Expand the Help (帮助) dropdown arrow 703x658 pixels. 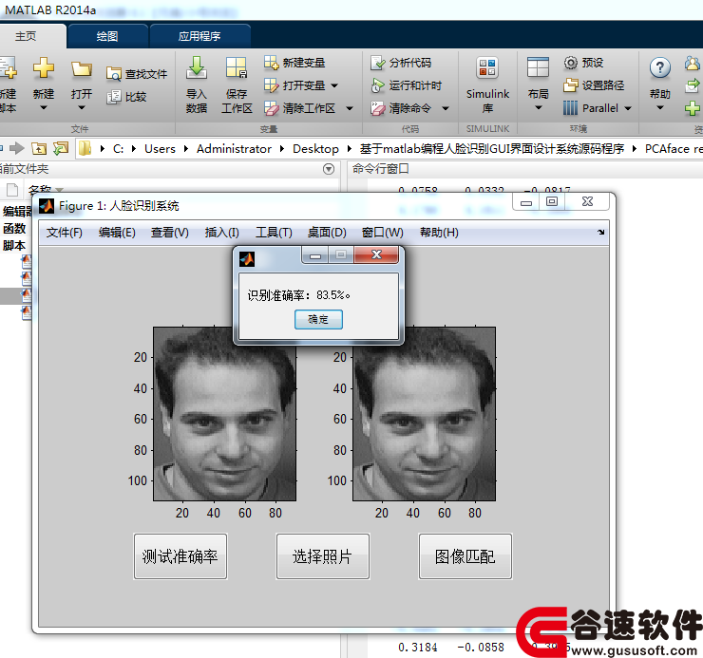coord(660,107)
